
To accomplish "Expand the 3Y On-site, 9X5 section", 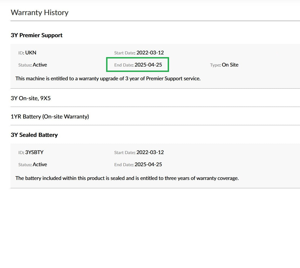I will click(31, 98).
